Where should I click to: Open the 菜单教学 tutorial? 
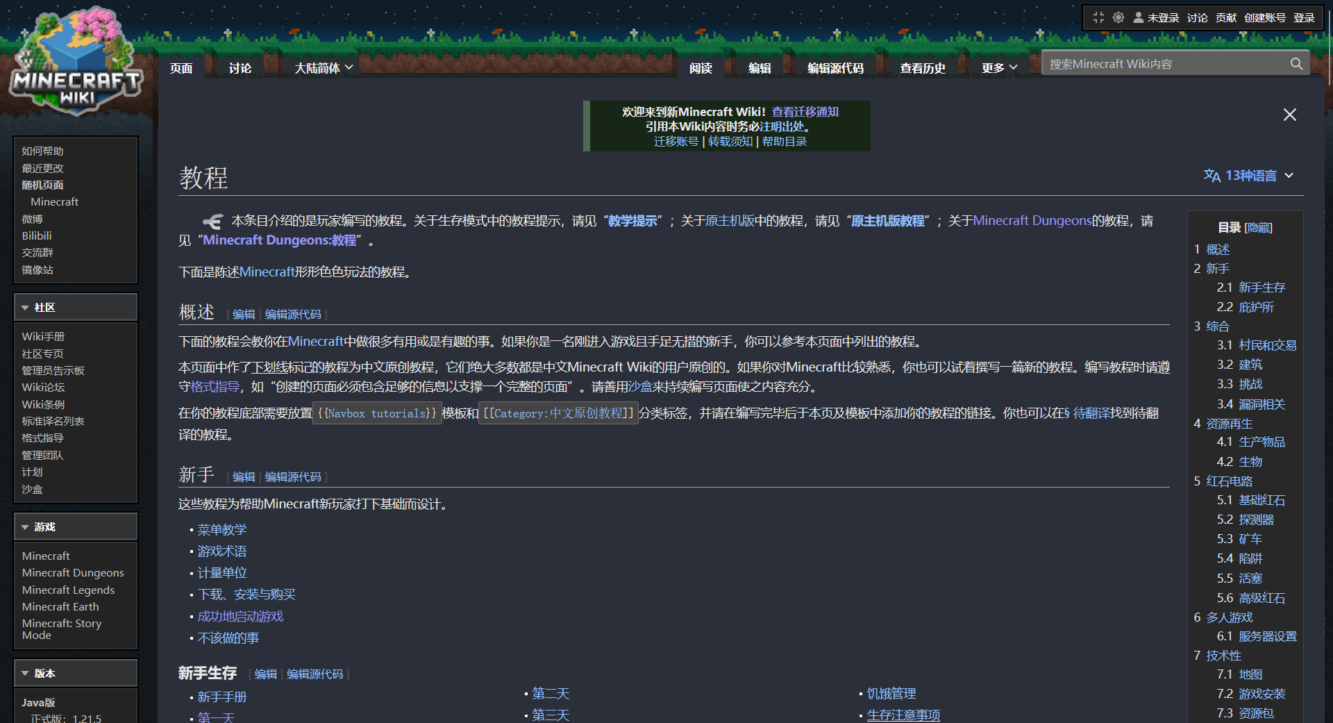(222, 530)
